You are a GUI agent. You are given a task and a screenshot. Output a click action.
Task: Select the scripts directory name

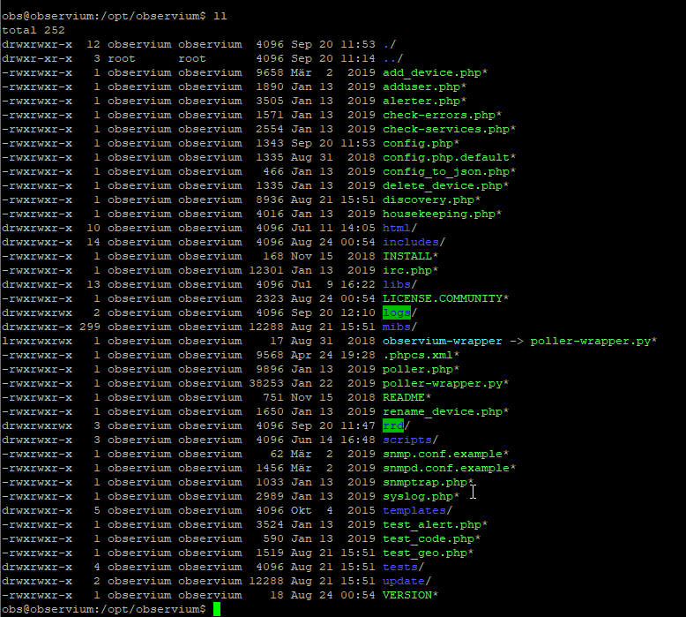point(406,440)
